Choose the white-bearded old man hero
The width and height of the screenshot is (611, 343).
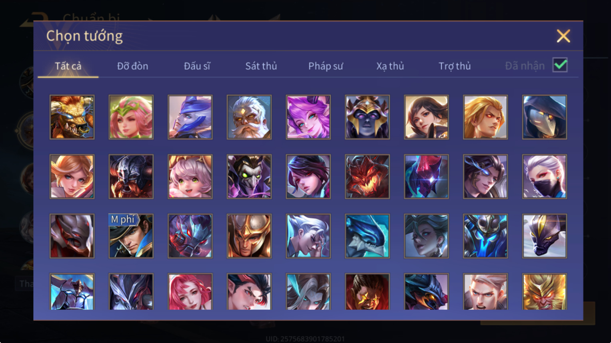pyautogui.click(x=249, y=117)
